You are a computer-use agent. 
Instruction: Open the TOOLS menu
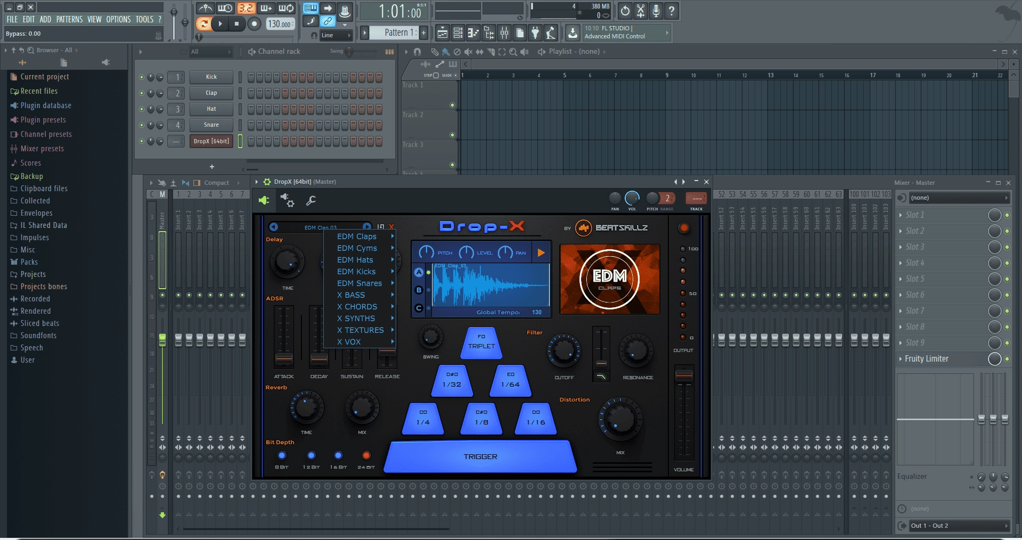click(x=144, y=19)
